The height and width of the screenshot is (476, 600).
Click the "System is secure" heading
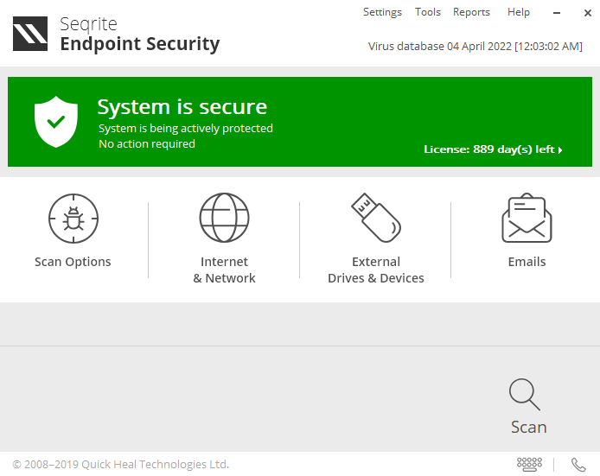pos(182,107)
